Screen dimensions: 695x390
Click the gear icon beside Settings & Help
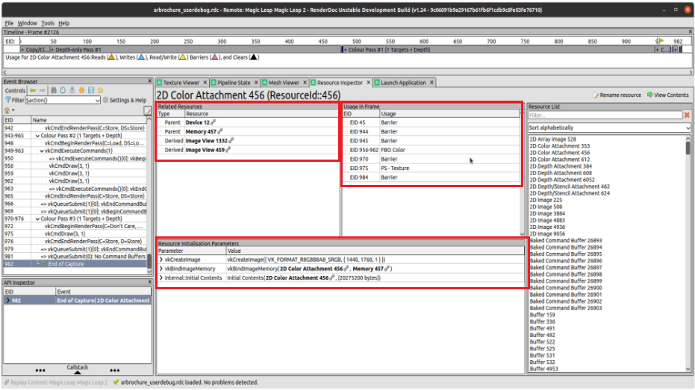click(x=105, y=100)
